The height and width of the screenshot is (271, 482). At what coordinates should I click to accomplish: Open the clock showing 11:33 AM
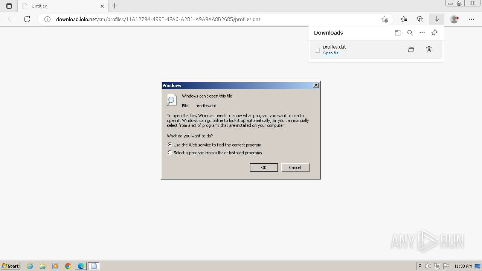463,266
